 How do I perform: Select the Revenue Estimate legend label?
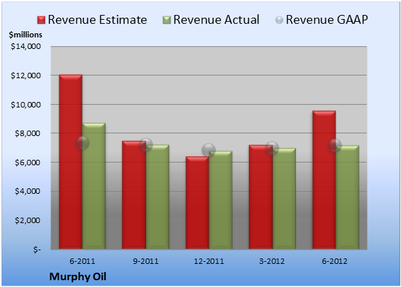pos(98,20)
